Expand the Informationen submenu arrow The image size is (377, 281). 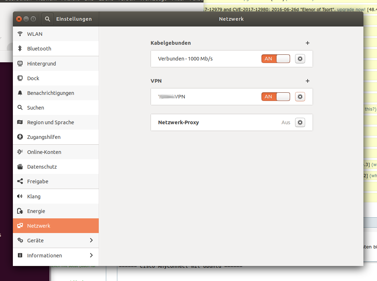[91, 256]
